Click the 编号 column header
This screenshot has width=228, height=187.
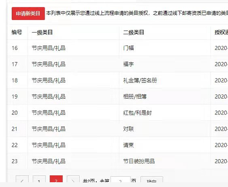pos(17,32)
